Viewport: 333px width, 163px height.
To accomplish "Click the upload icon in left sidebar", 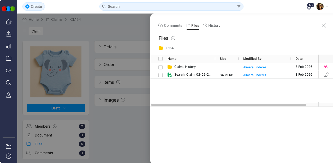I will click(x=9, y=34).
